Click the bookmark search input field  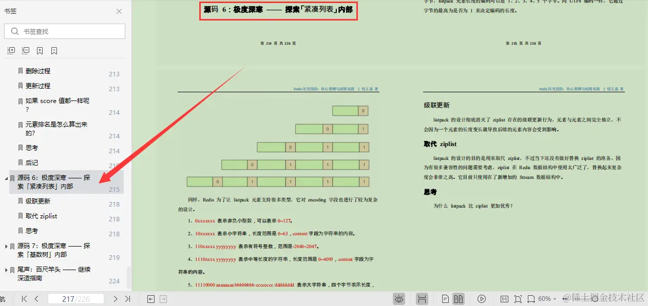64,31
